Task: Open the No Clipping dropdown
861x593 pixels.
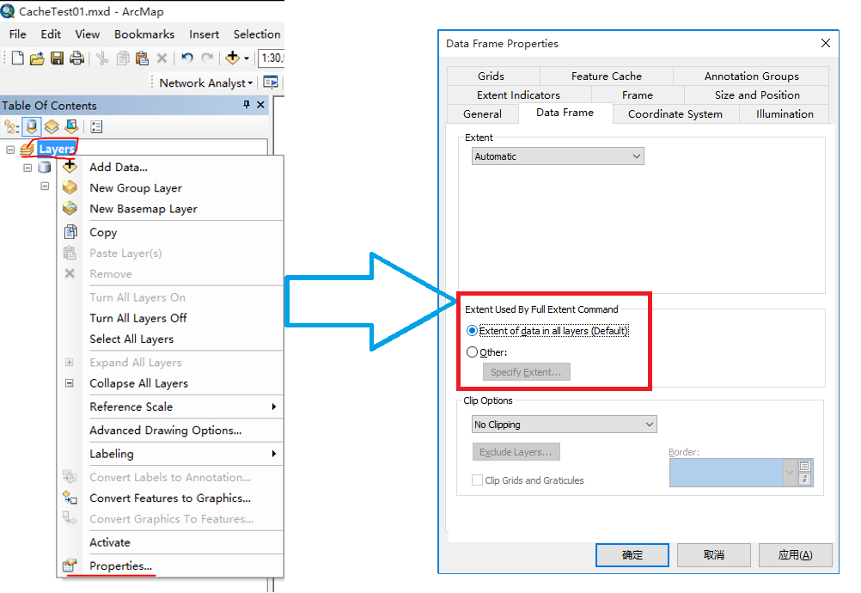Action: coord(564,425)
